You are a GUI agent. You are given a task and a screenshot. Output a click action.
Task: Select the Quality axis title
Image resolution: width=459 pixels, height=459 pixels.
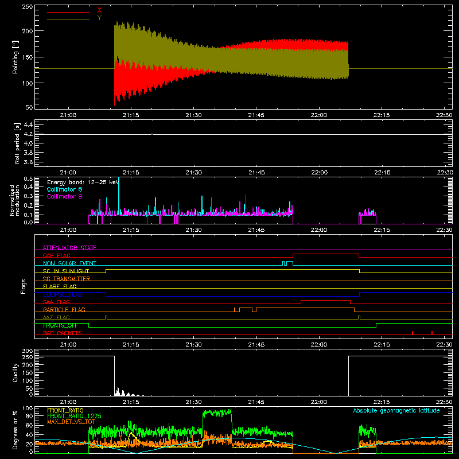(x=15, y=372)
